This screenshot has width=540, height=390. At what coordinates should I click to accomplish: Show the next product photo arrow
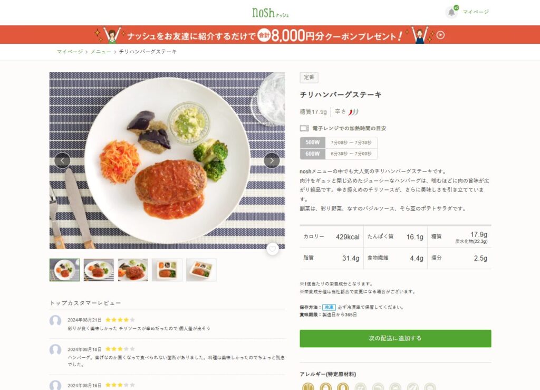point(272,160)
